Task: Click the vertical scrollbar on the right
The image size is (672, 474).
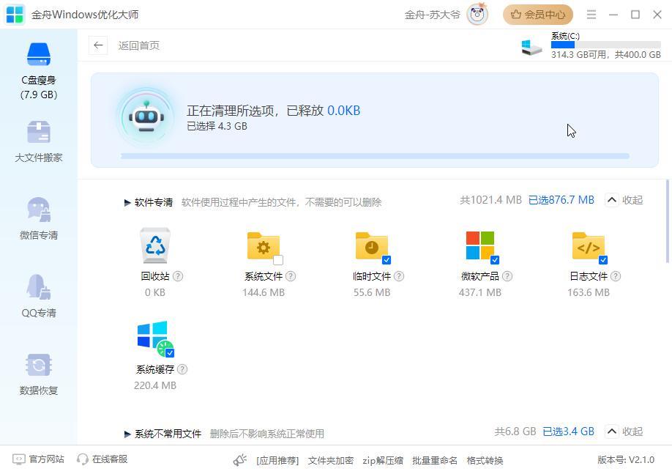Action: pos(667,221)
